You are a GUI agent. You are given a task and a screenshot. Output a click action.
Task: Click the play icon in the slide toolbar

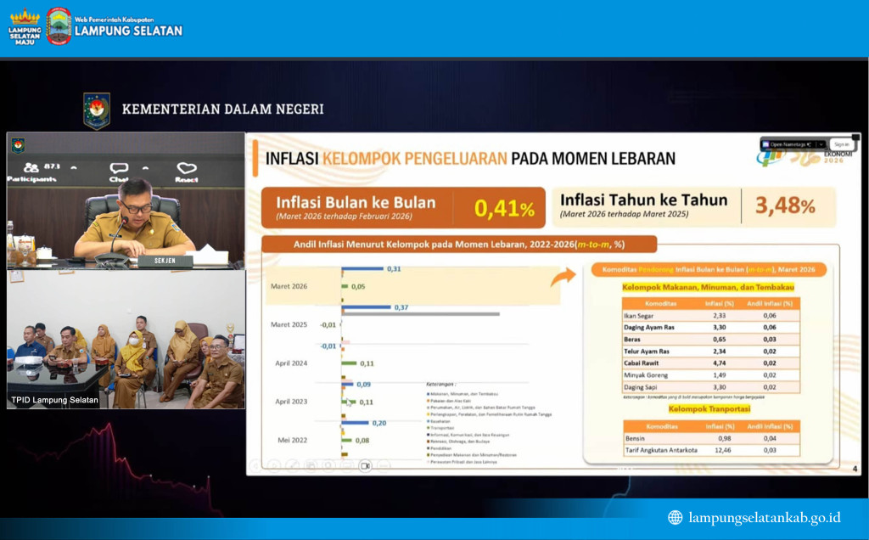tap(274, 465)
